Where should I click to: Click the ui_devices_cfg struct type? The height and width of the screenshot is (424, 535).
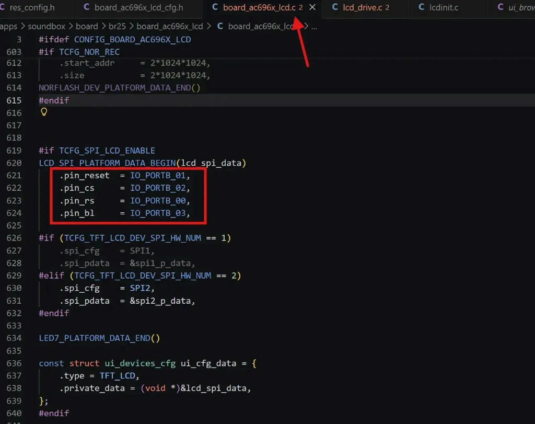pos(140,363)
